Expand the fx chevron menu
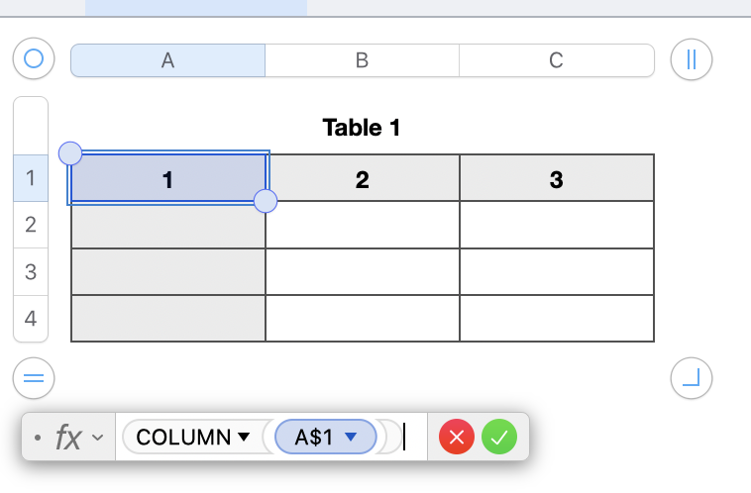The height and width of the screenshot is (493, 751). pos(97,437)
